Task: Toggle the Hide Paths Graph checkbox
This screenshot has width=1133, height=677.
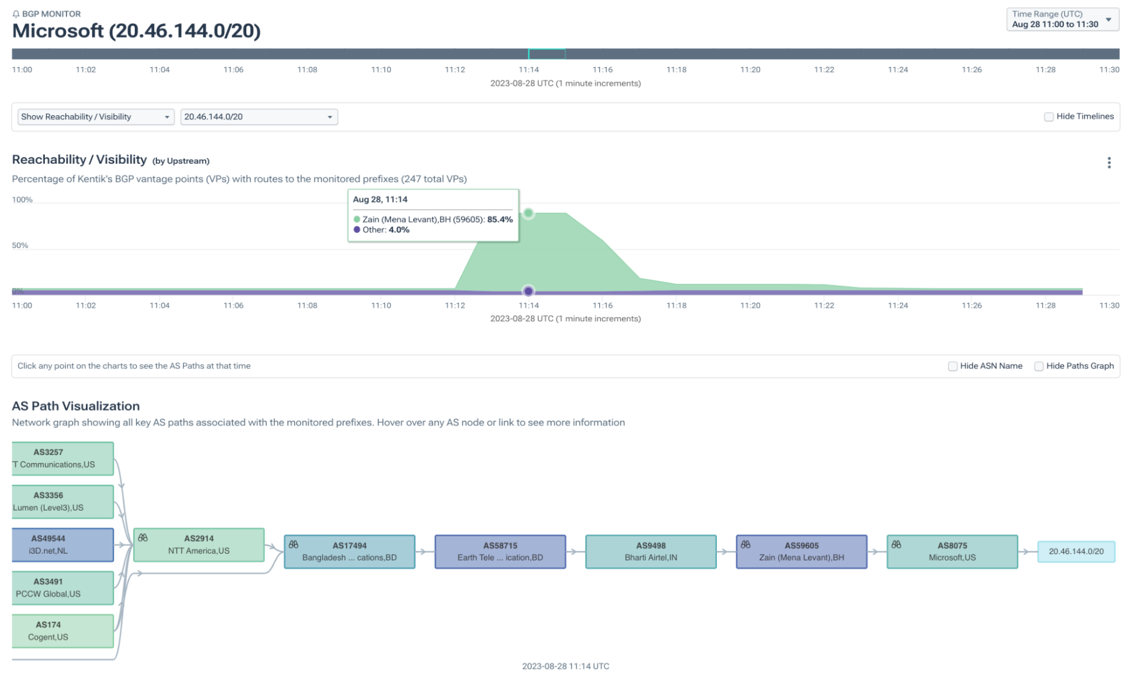Action: [x=1039, y=366]
